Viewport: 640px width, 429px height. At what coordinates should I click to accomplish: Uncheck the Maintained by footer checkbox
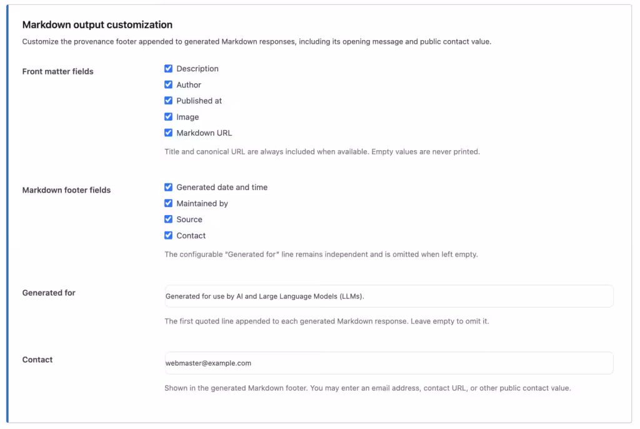(168, 203)
